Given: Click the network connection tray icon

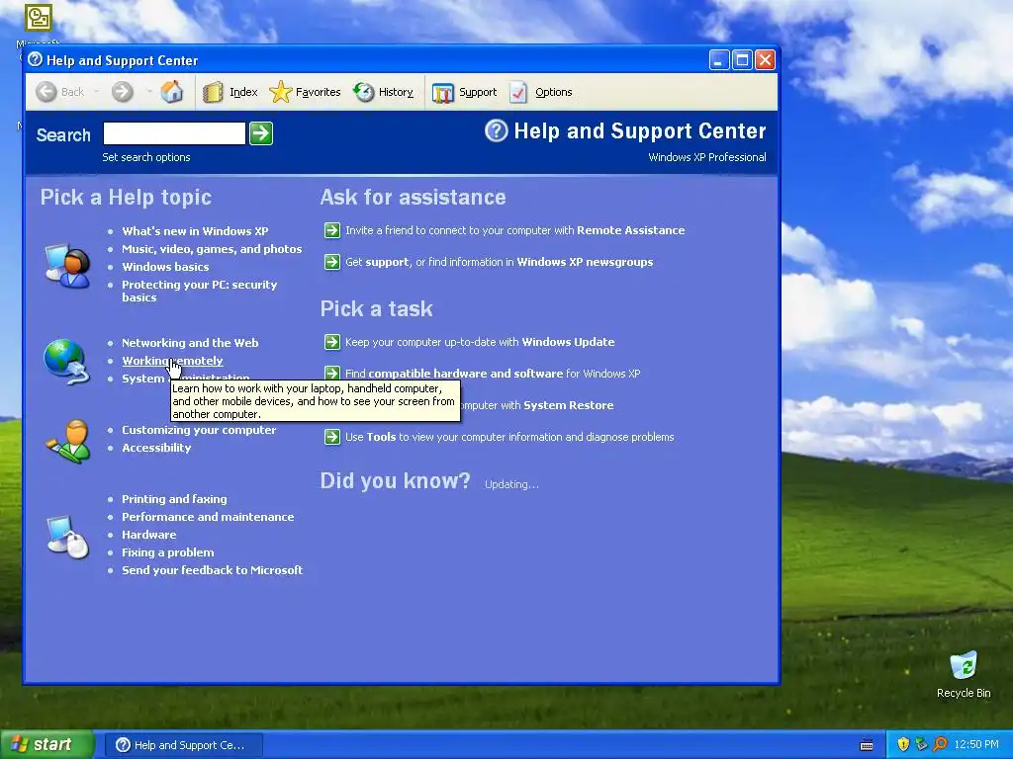Looking at the screenshot, I should [922, 745].
